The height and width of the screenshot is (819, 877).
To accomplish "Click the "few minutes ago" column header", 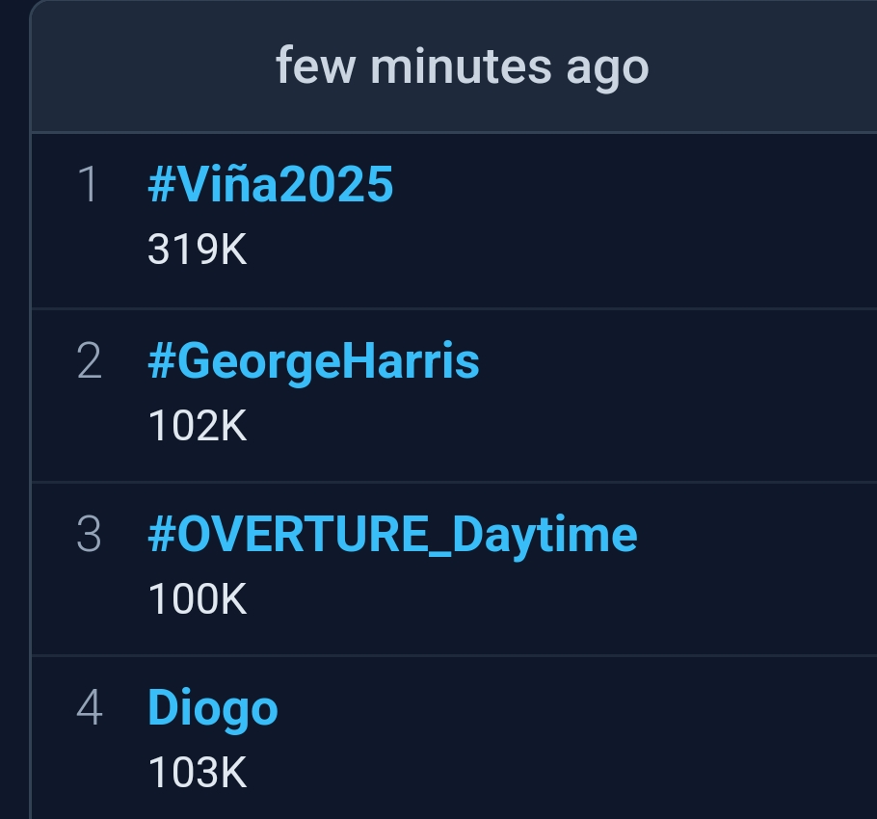I will coord(462,67).
